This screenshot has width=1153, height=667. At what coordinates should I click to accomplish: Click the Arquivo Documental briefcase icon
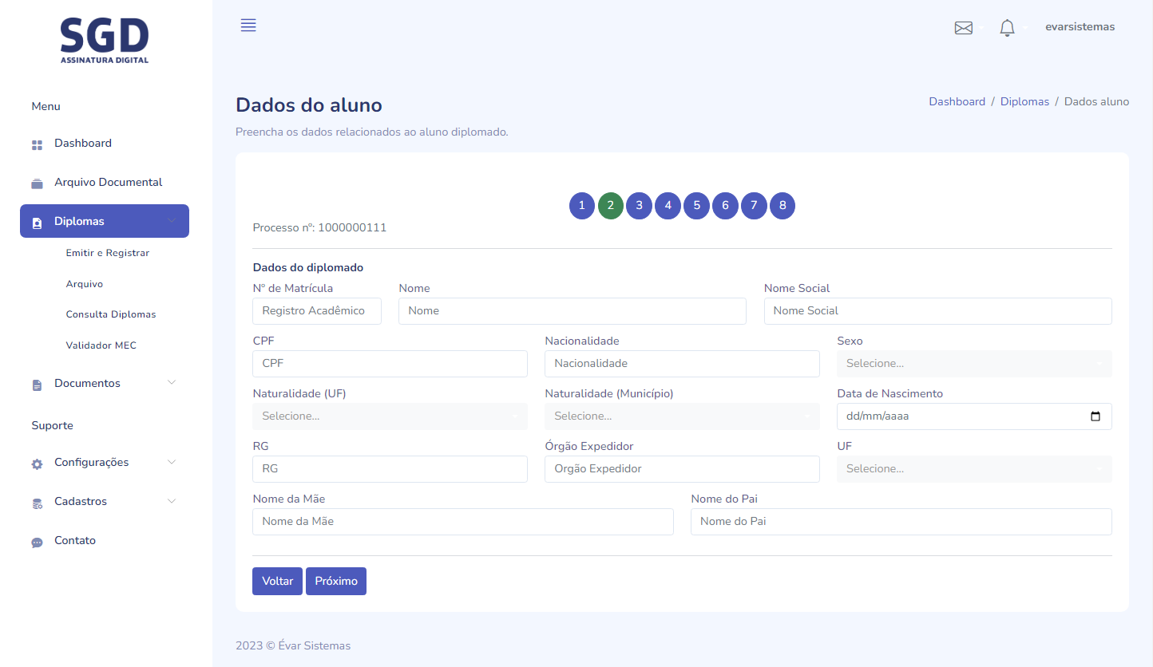point(37,184)
